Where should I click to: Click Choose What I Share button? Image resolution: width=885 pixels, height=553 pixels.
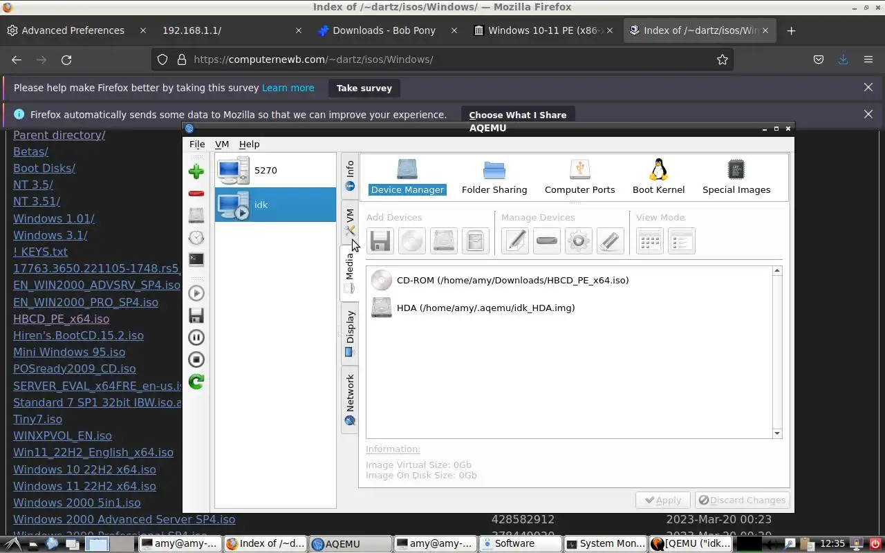[517, 115]
